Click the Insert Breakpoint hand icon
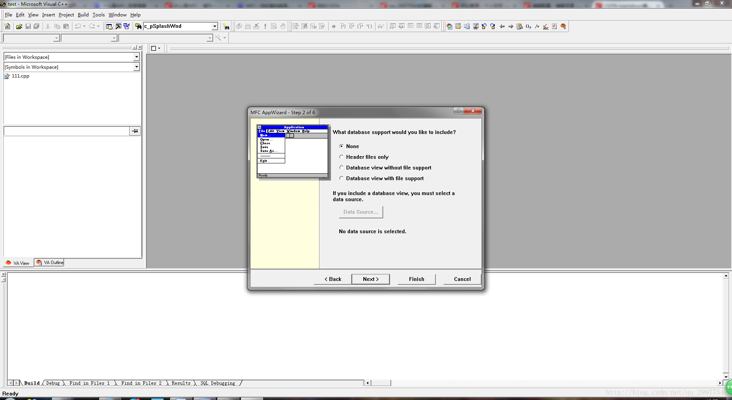This screenshot has width=732, height=400. [283, 26]
